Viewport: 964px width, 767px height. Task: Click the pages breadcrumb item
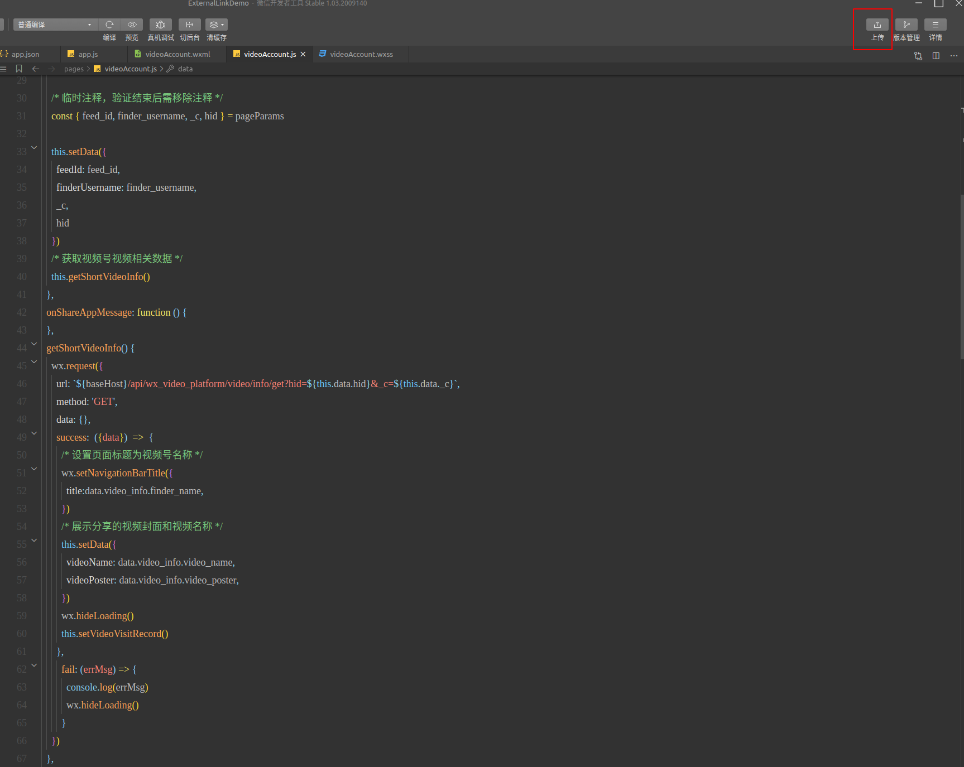click(74, 69)
